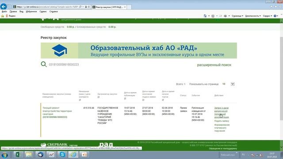The width and height of the screenshot is (283, 159).
Task: Open 'расширенный поиск' advanced search
Action: point(214,65)
